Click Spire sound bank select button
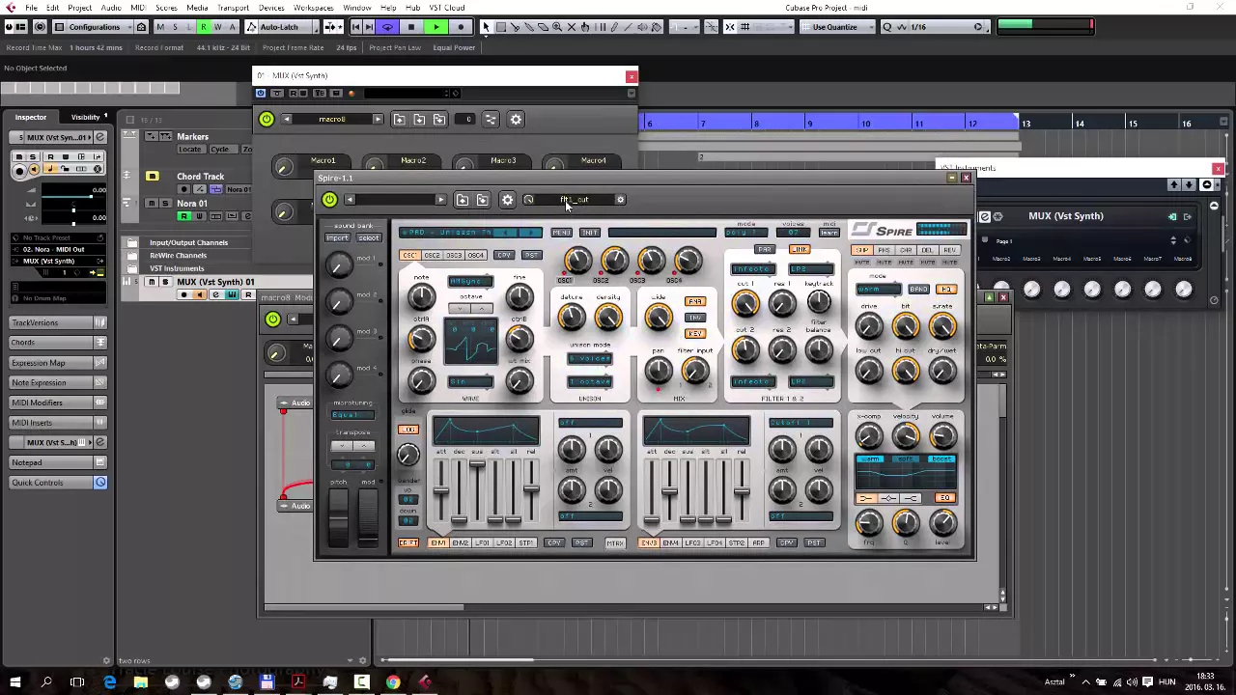Screen dimensions: 1236x695 pos(368,238)
